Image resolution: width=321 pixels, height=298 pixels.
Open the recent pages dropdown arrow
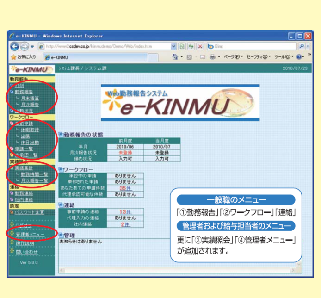click(x=32, y=46)
